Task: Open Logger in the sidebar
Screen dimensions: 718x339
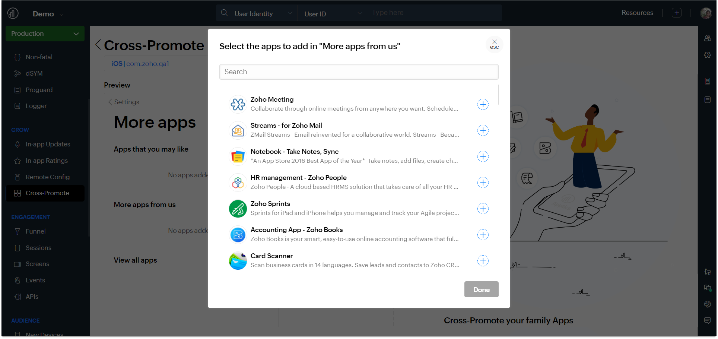Action: coord(36,106)
